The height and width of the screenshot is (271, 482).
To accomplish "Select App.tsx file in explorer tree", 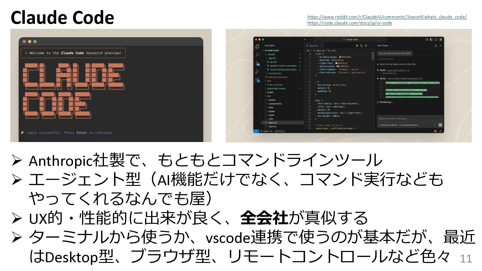I will coord(272,126).
